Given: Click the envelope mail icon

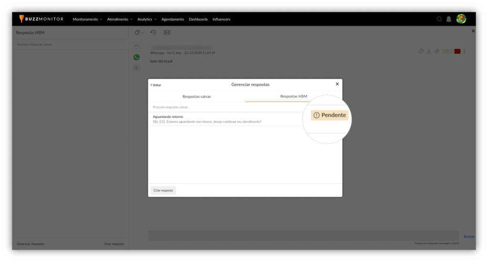Looking at the screenshot, I should click(167, 32).
